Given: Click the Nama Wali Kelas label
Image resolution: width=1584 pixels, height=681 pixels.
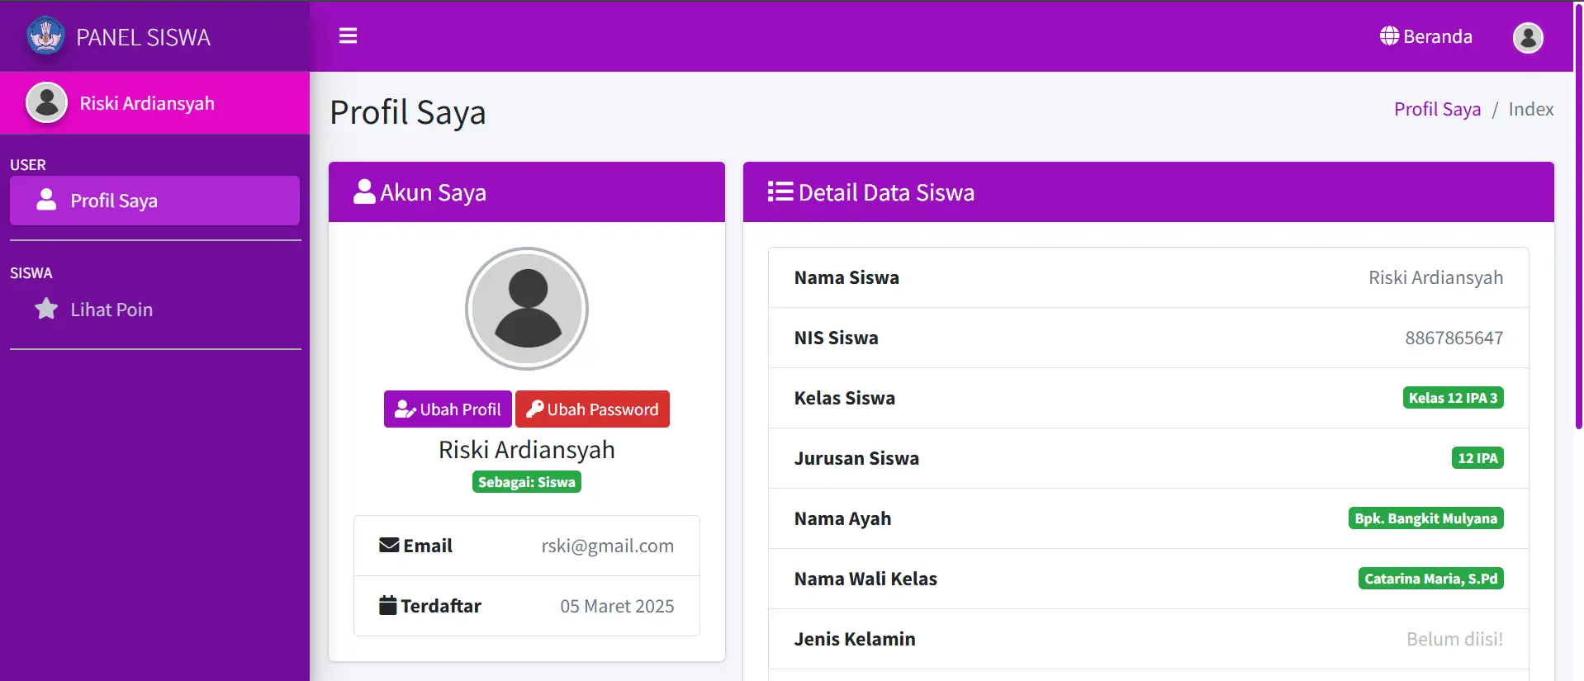Looking at the screenshot, I should pyautogui.click(x=866, y=579).
